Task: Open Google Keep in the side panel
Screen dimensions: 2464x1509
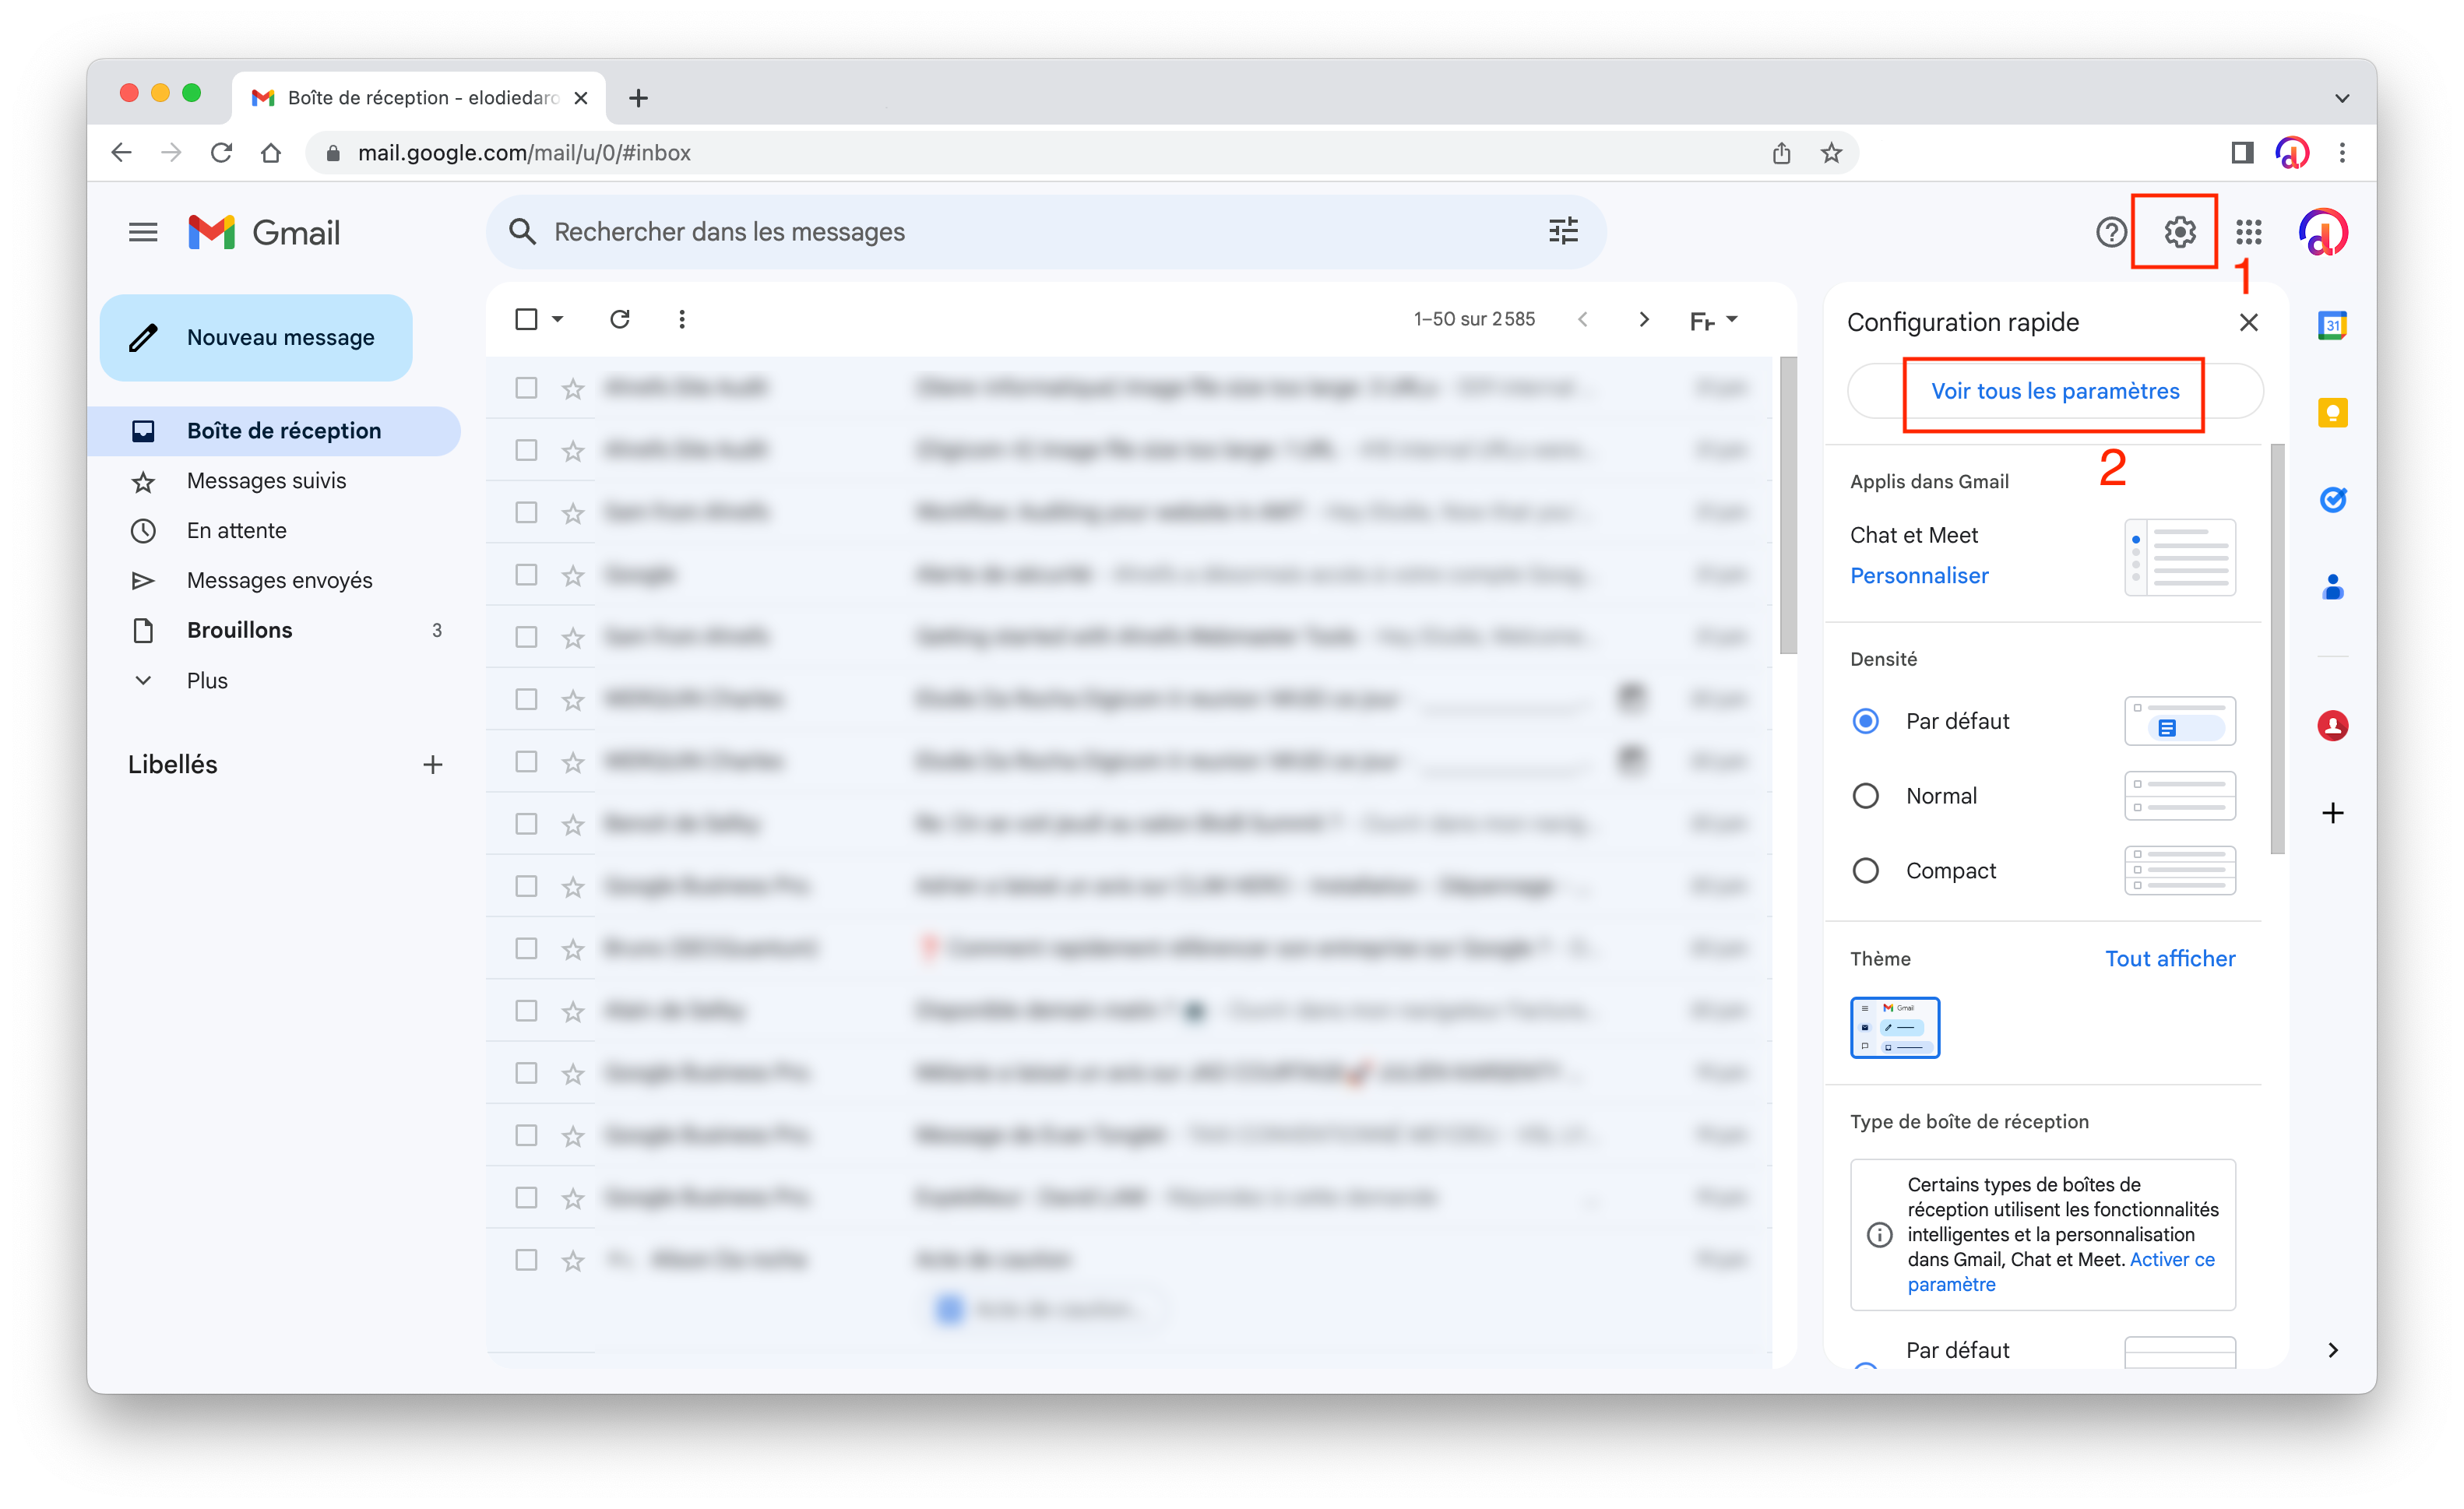Action: tap(2332, 412)
